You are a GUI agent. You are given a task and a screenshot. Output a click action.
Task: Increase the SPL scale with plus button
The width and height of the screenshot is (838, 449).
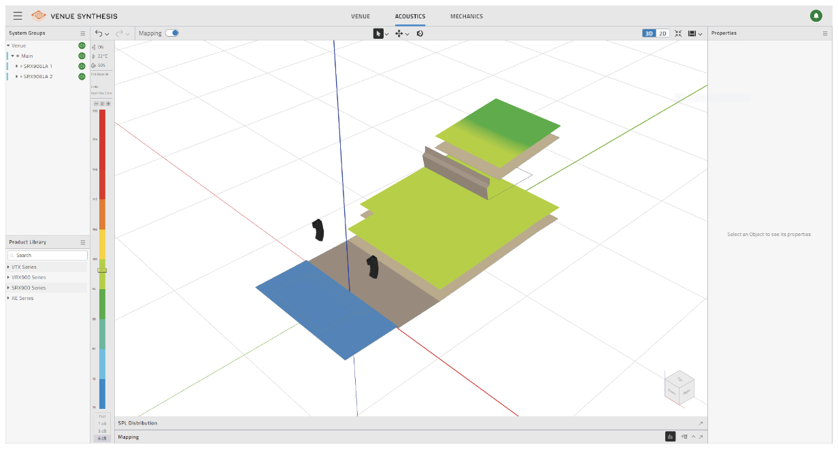click(x=108, y=103)
